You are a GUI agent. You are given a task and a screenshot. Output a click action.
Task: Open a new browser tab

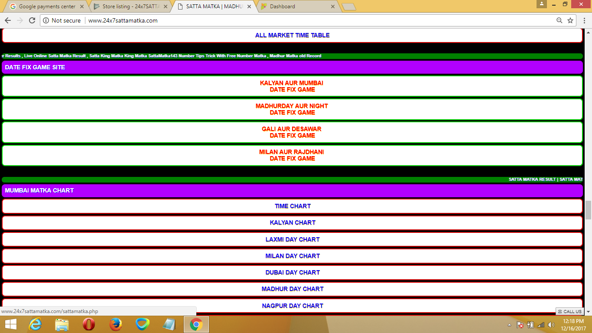[348, 7]
